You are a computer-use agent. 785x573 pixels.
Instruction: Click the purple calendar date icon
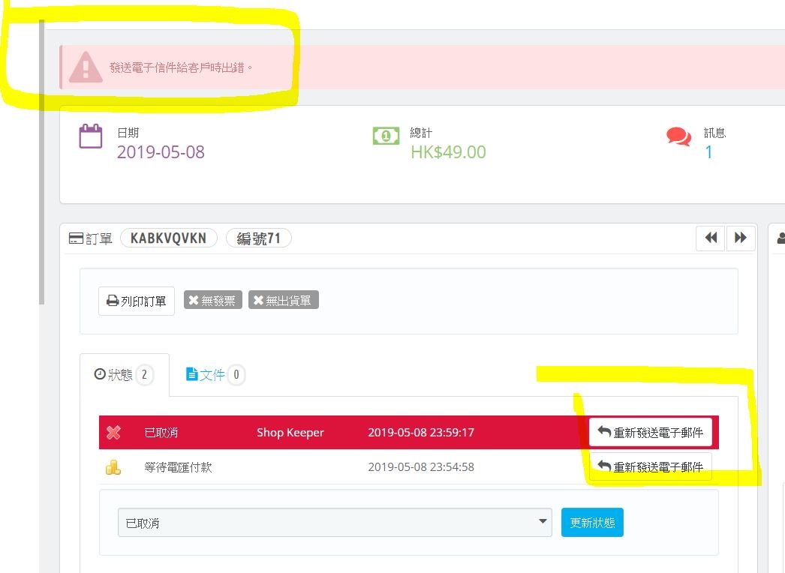click(x=91, y=136)
